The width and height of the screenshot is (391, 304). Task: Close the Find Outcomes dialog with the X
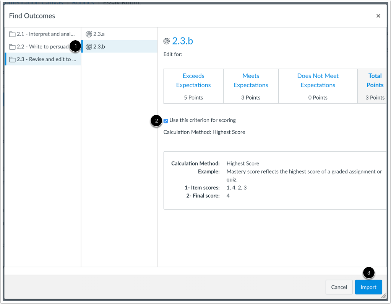coord(378,16)
